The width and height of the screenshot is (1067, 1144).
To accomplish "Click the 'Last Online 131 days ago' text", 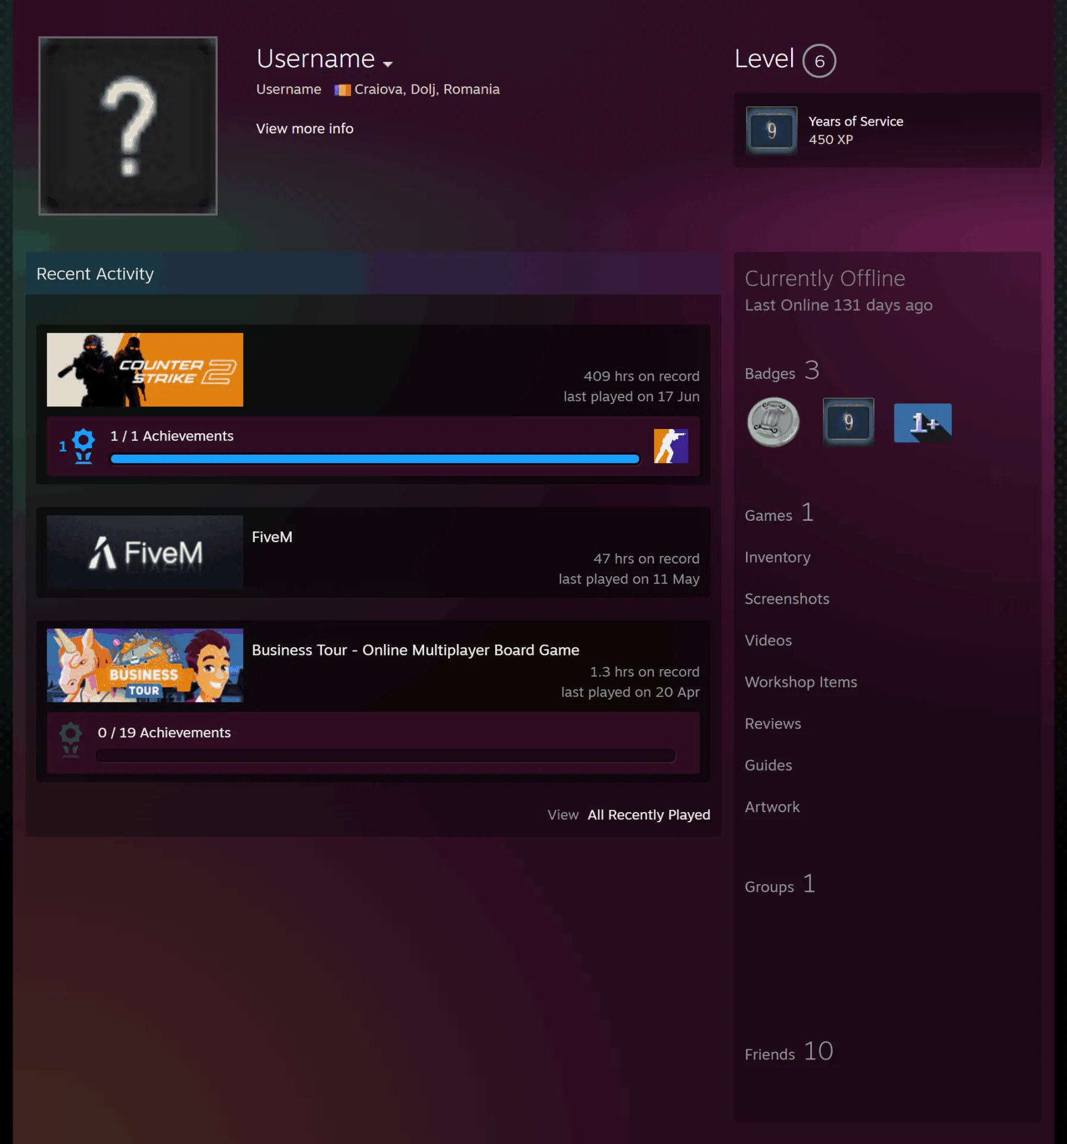I will coord(838,305).
